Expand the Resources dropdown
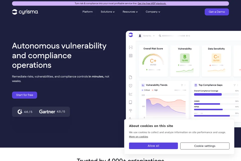 click(x=130, y=12)
